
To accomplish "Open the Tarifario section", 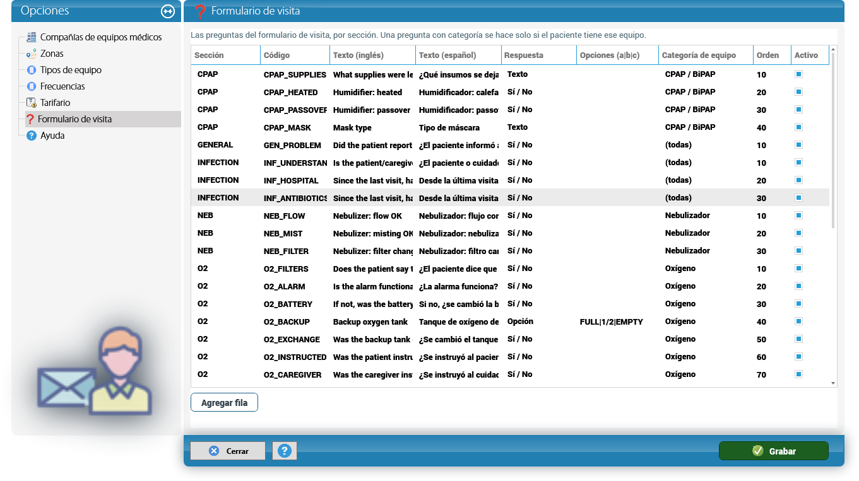I will 55,103.
